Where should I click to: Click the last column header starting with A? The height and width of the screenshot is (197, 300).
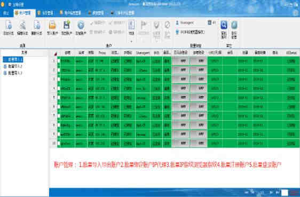[x=291, y=53]
